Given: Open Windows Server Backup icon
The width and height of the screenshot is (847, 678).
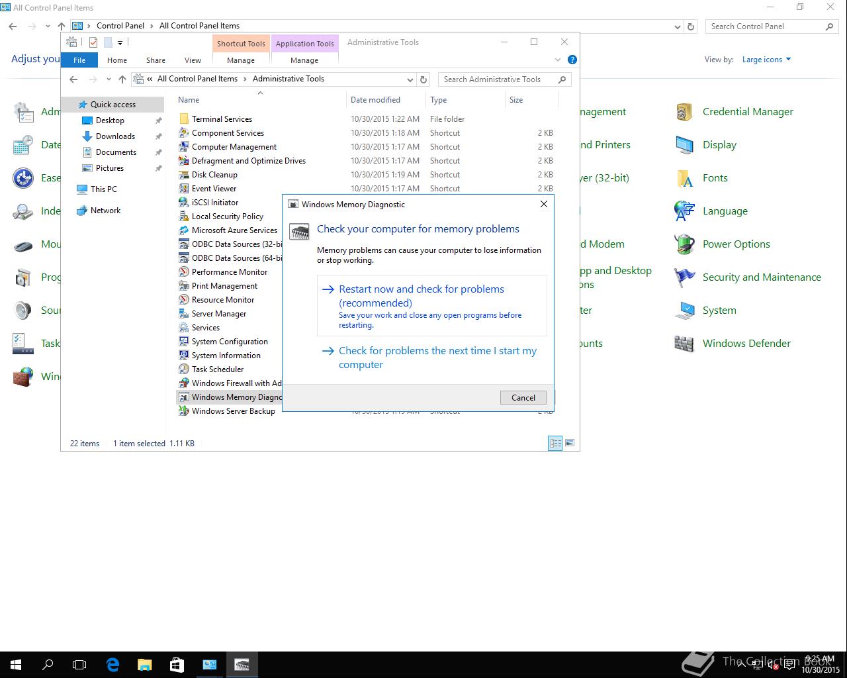Looking at the screenshot, I should pos(184,411).
